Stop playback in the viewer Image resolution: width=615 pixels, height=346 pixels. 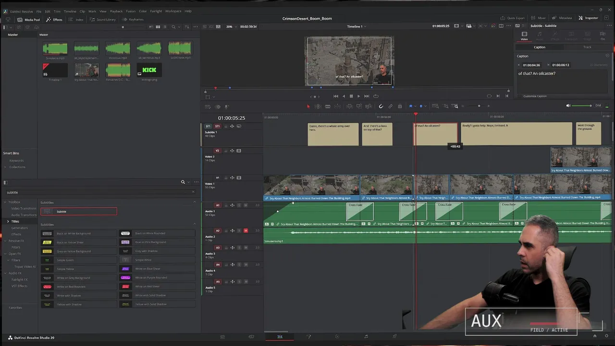351,96
